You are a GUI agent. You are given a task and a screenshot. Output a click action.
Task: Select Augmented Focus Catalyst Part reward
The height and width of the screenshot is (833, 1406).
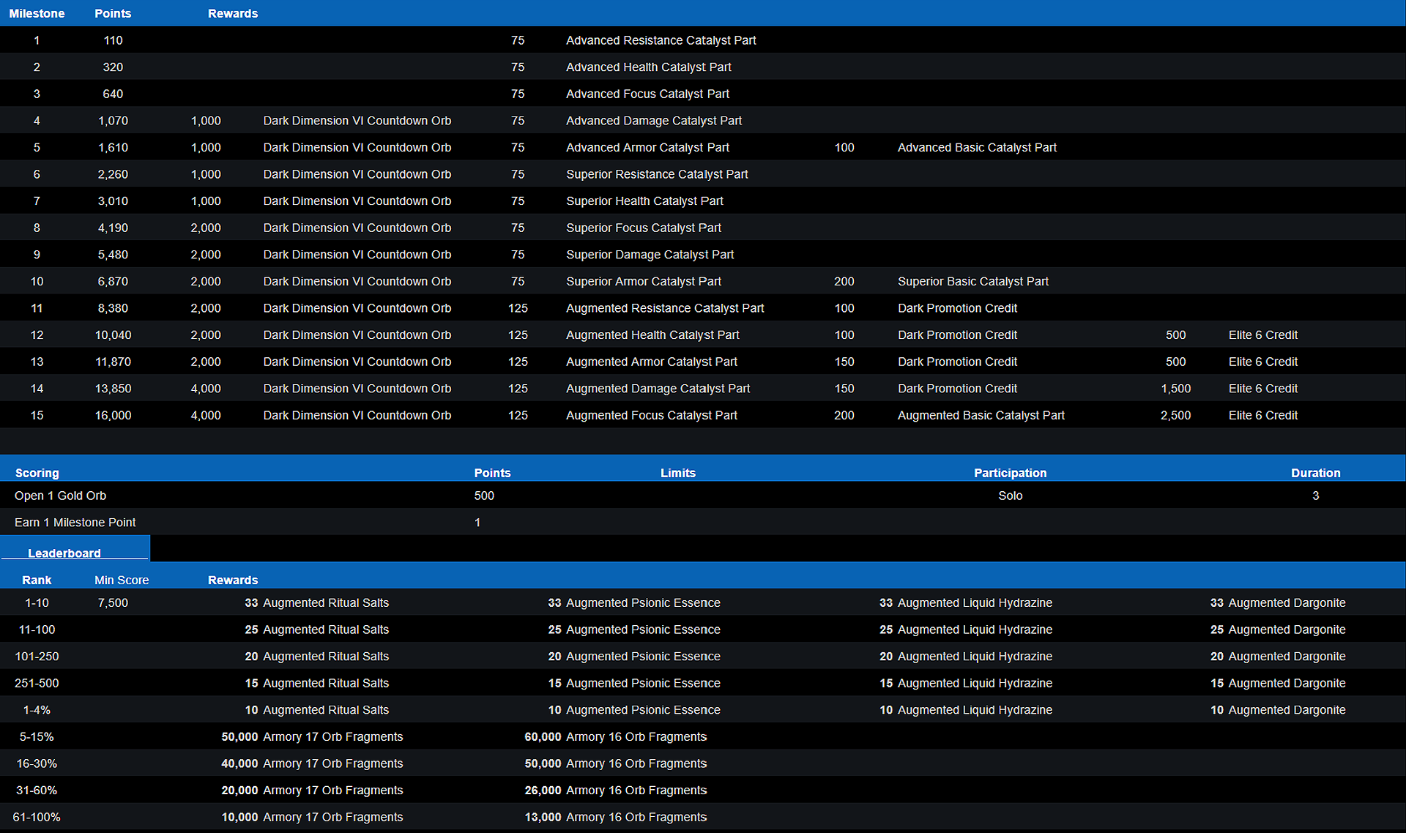pos(652,415)
